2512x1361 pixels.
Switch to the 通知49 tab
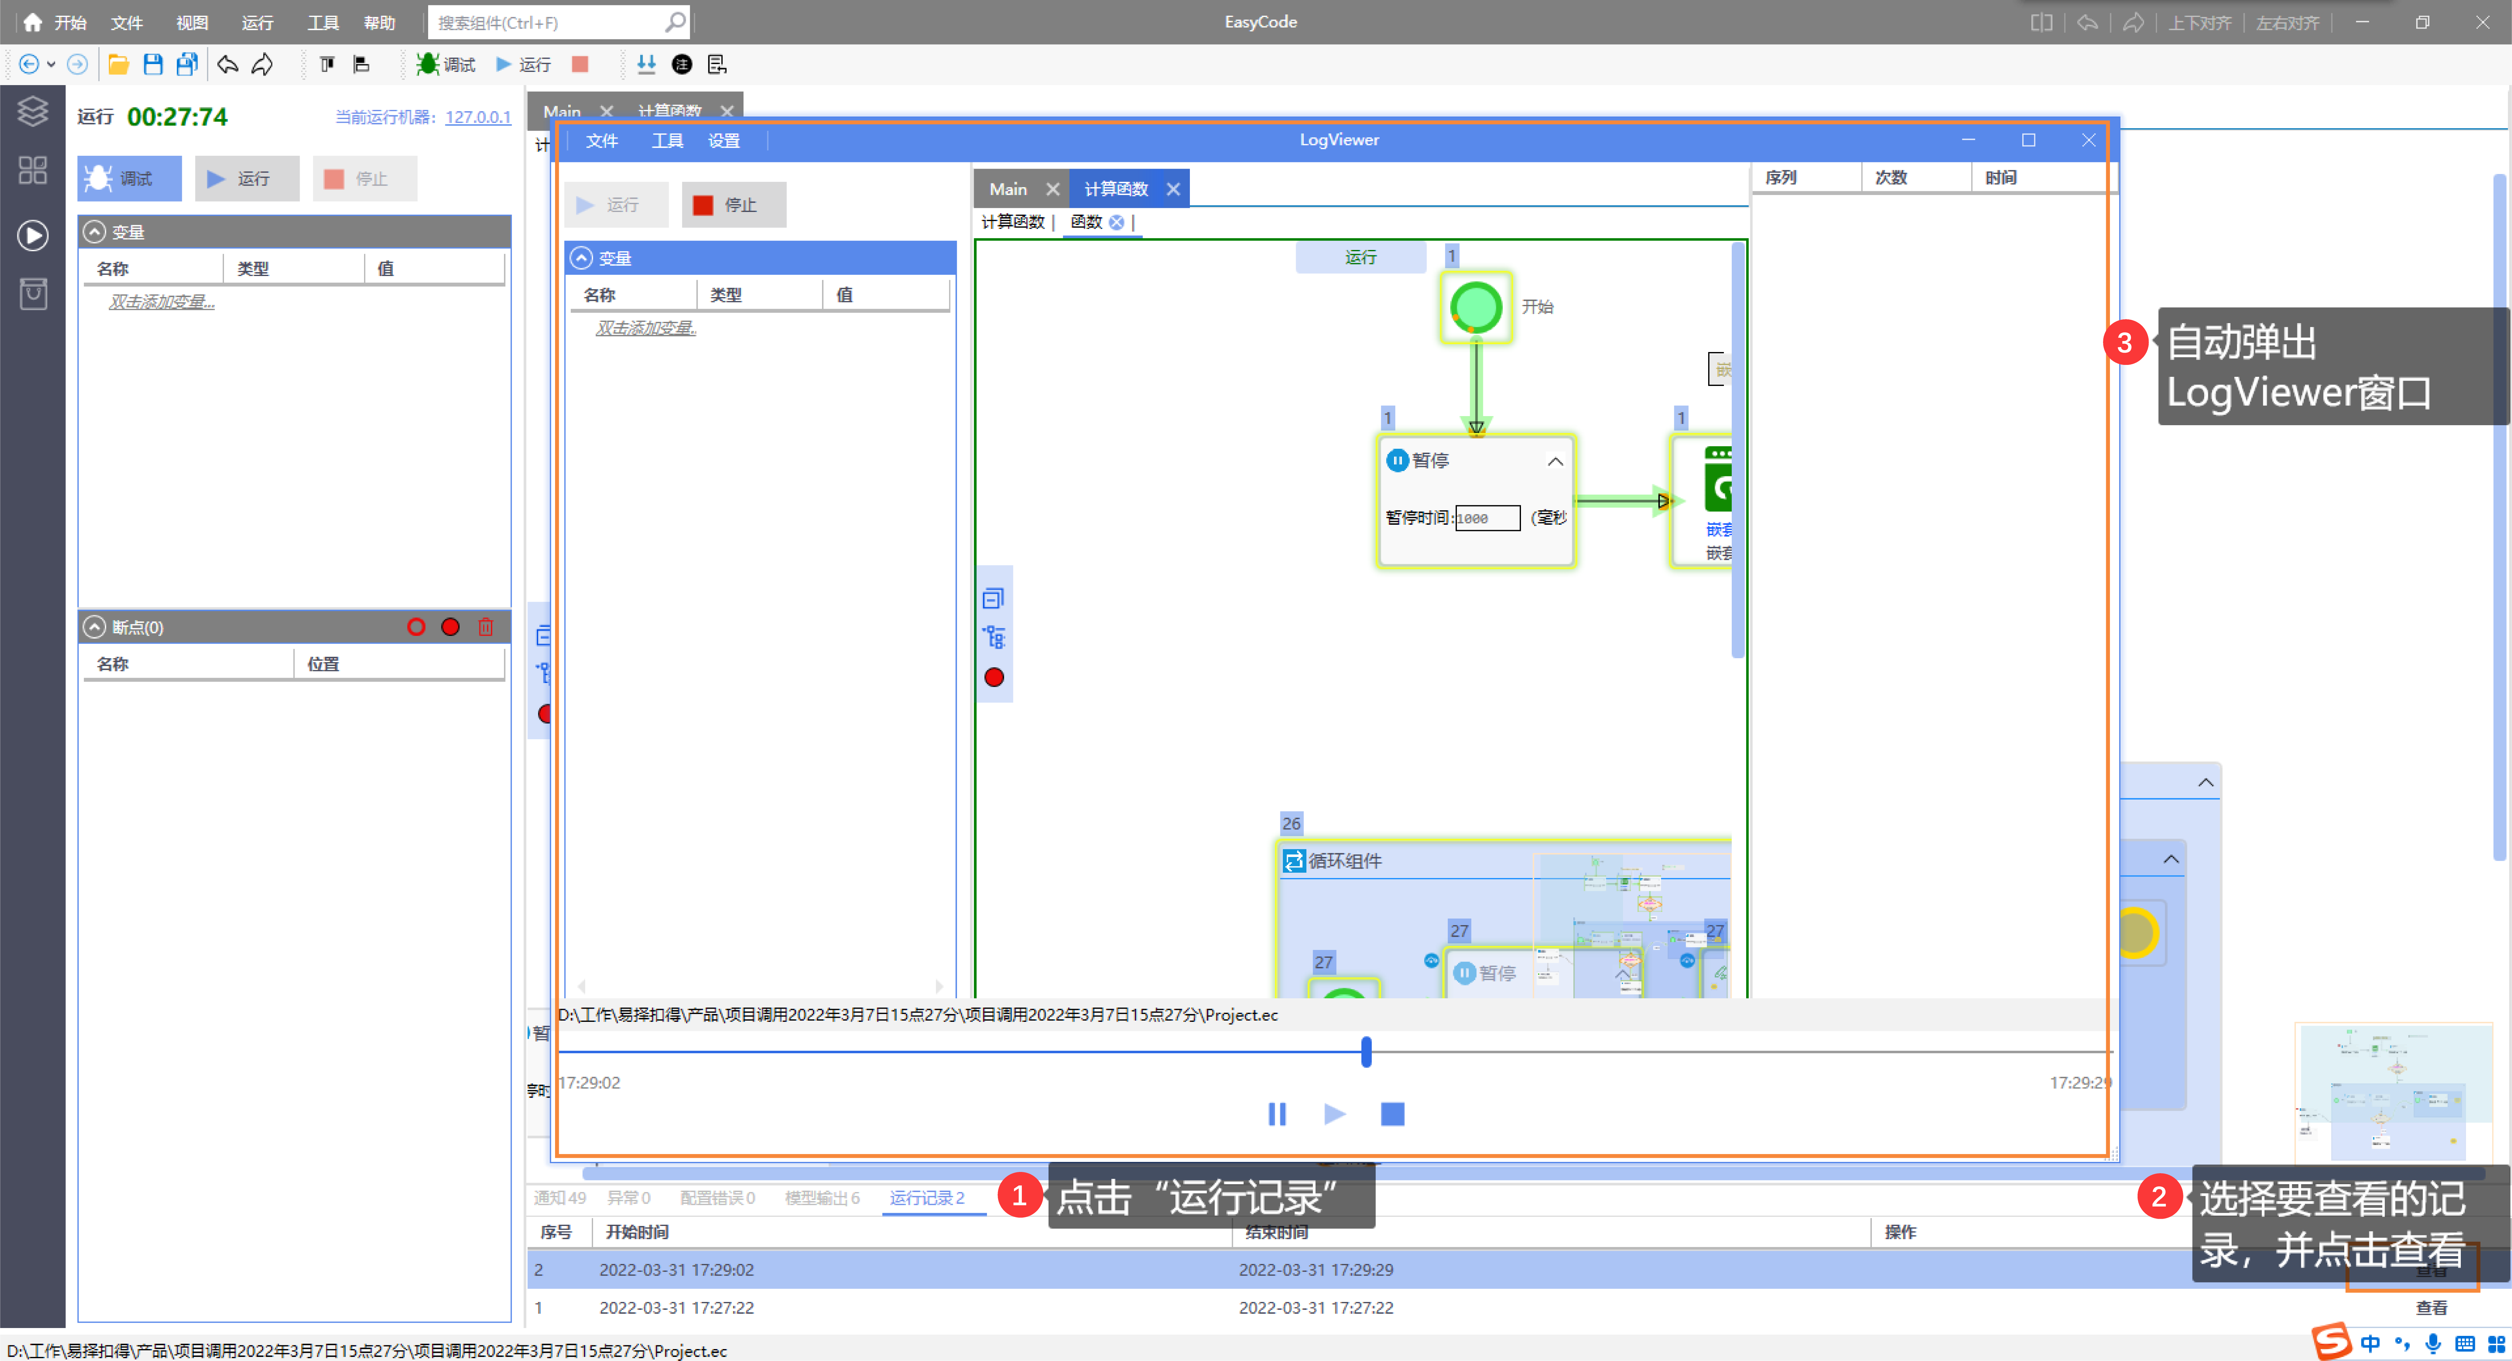(560, 1198)
